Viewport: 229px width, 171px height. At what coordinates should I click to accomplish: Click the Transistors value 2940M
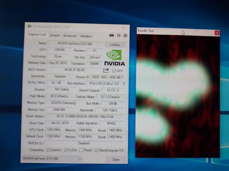[94, 64]
